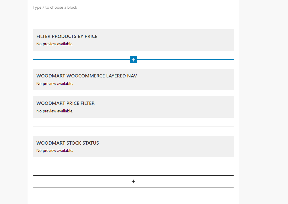Click empty white canvas below the appender button
Image resolution: width=288 pixels, height=204 pixels.
pos(133,196)
